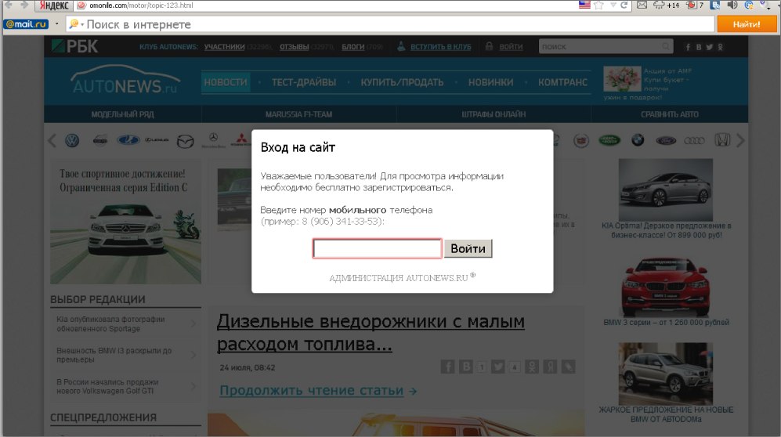Image resolution: width=781 pixels, height=437 pixels.
Task: Click the weather +14 toolbar icon
Action: coord(666,5)
